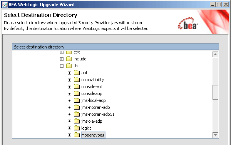Click the consoleapp folder icon
Screen dimensions: 231x145
[77, 93]
